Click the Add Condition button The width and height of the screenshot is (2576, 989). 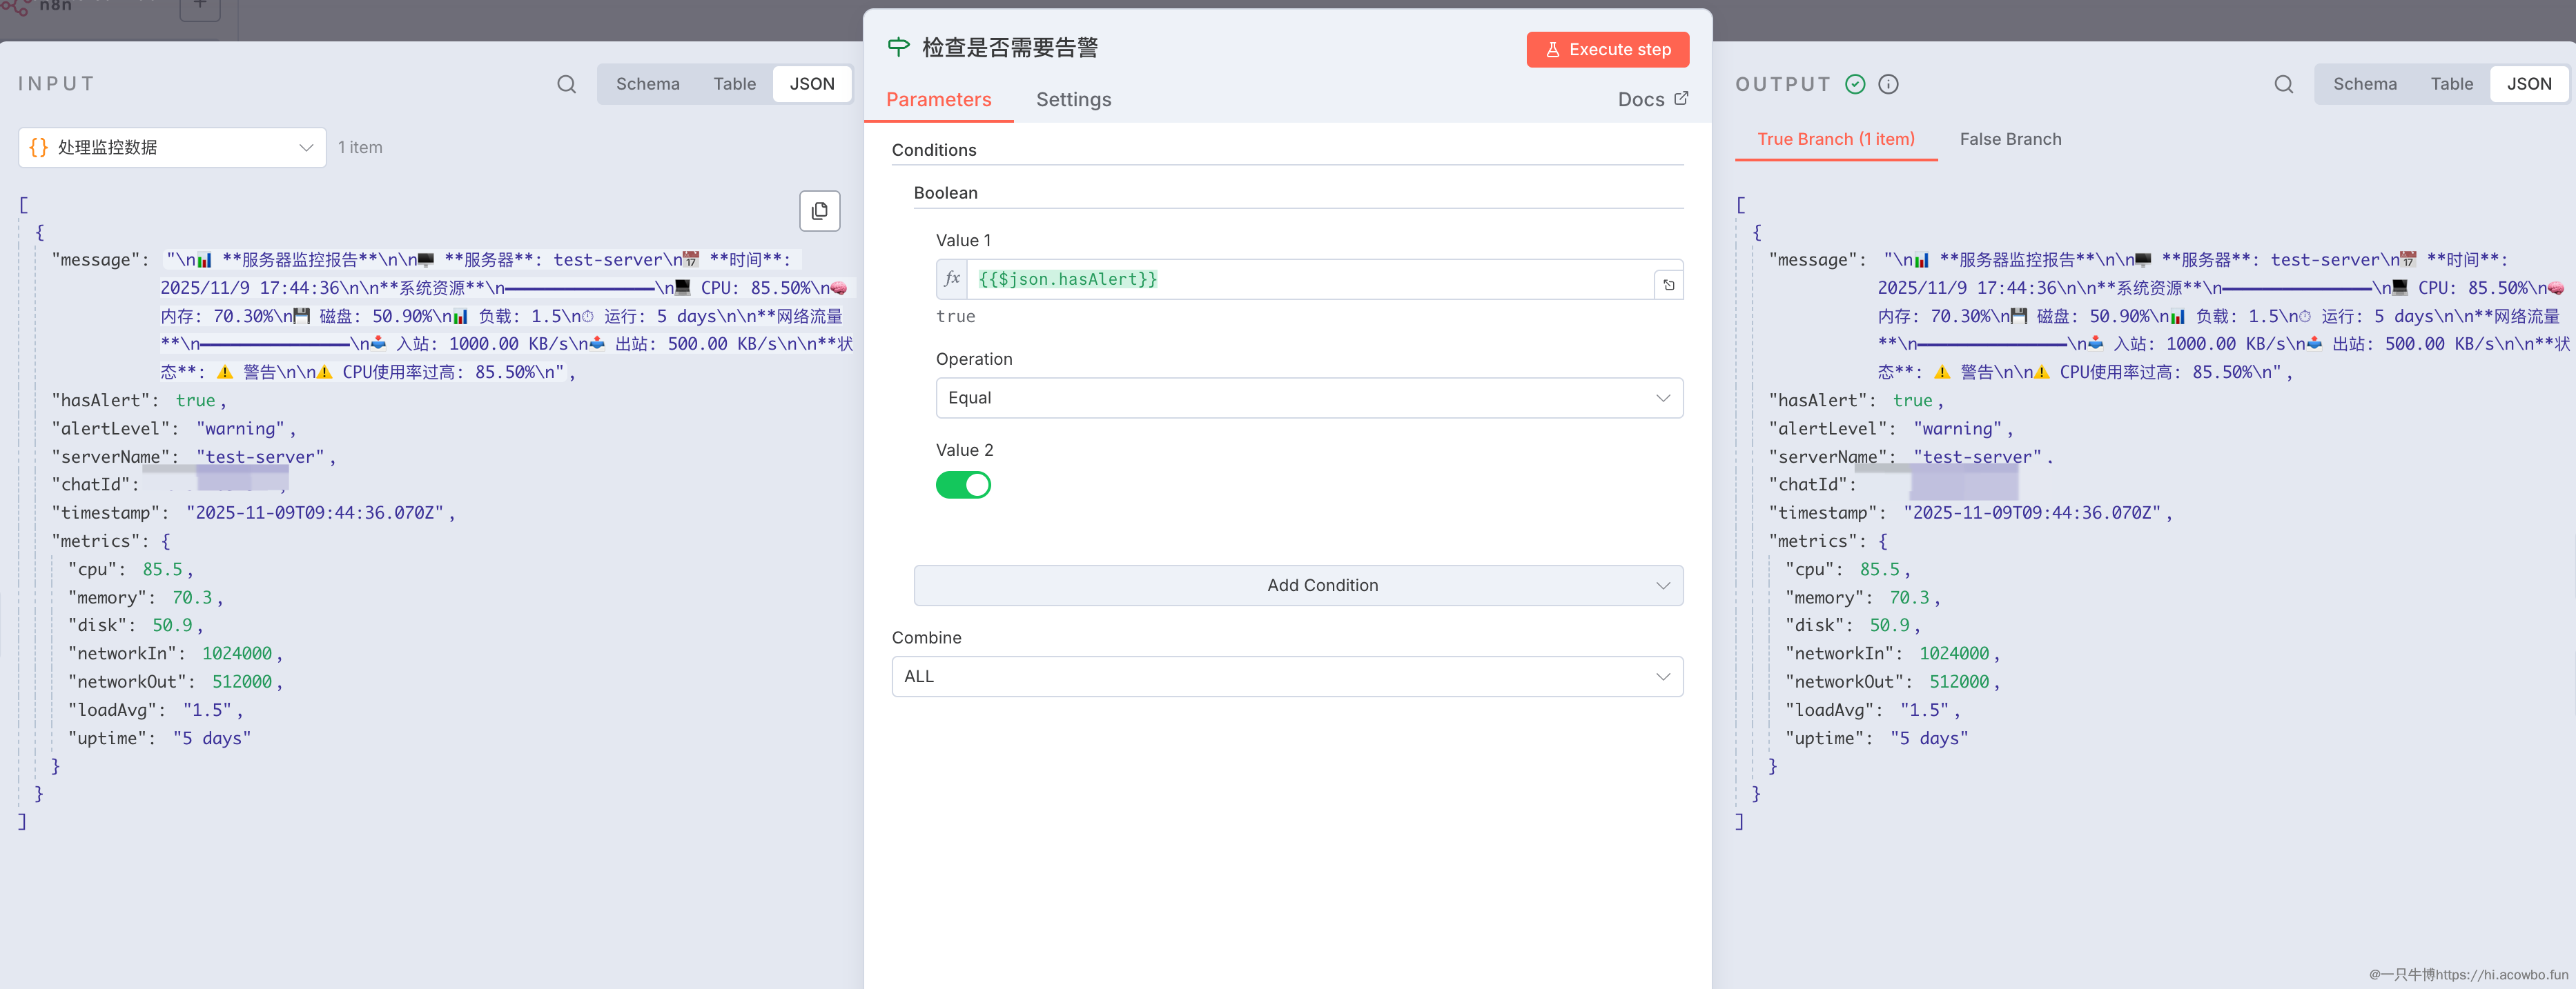(x=1298, y=586)
